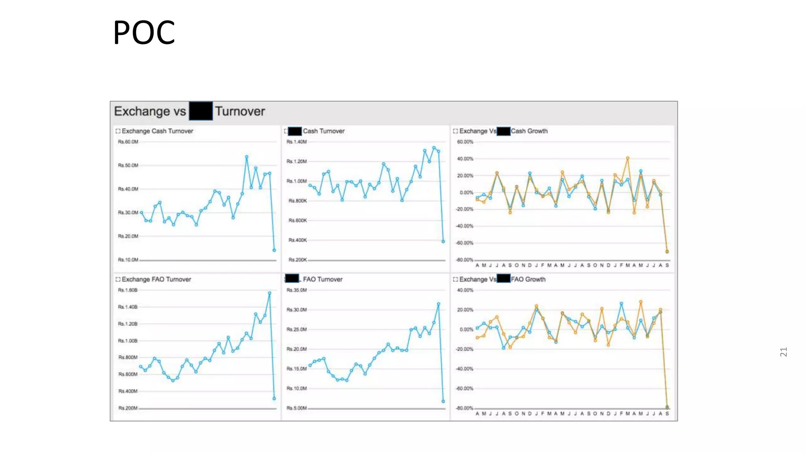Screen dimensions: 806x453
Task: Select the POC slide title
Action: coord(144,33)
